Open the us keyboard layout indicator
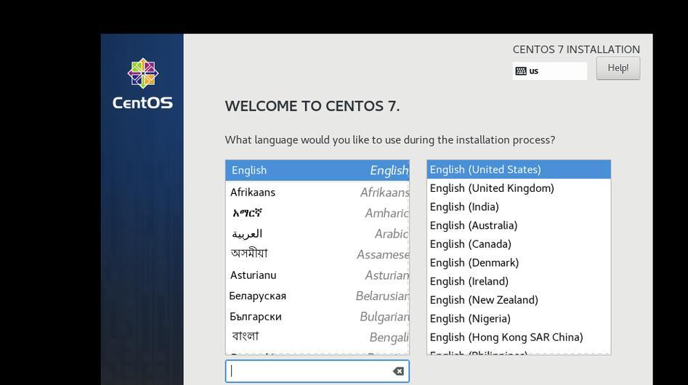 (x=549, y=71)
